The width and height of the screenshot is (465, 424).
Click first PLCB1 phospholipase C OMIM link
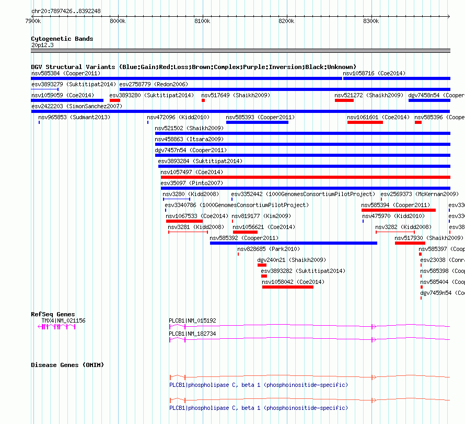259,385
